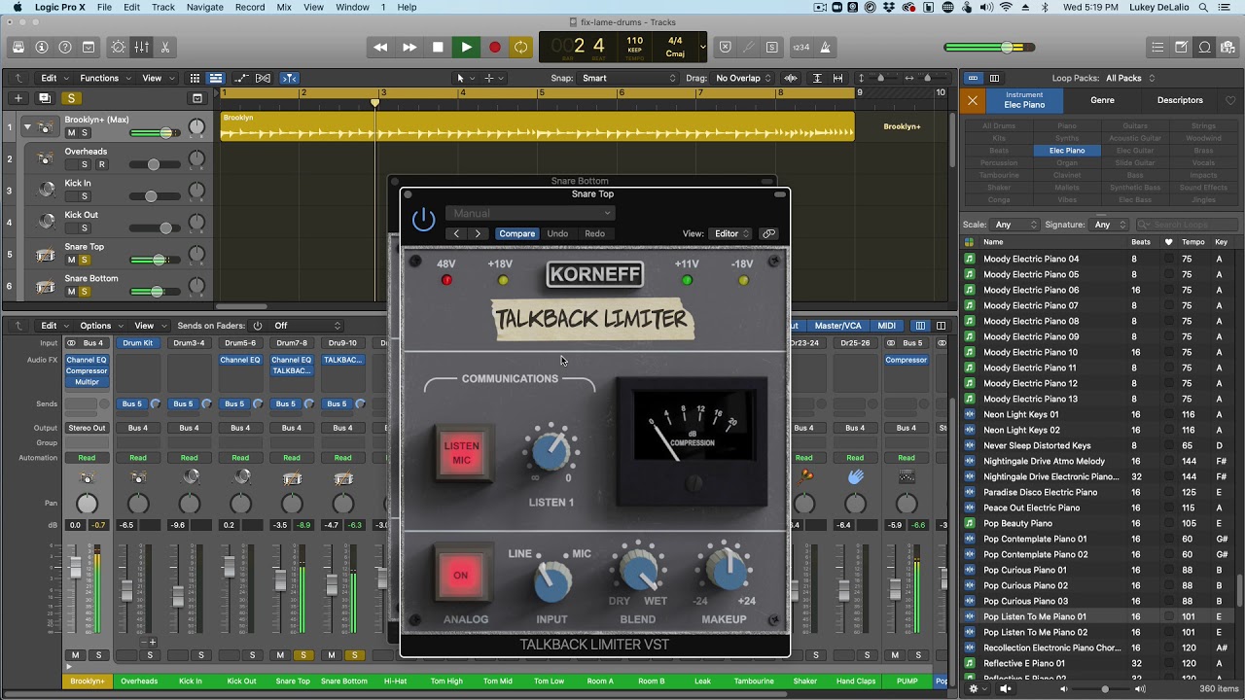The image size is (1245, 700).
Task: Open the Scale Any dropdown
Action: [x=1016, y=225]
